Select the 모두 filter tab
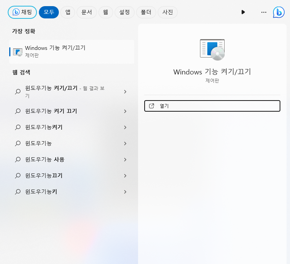 [49, 12]
